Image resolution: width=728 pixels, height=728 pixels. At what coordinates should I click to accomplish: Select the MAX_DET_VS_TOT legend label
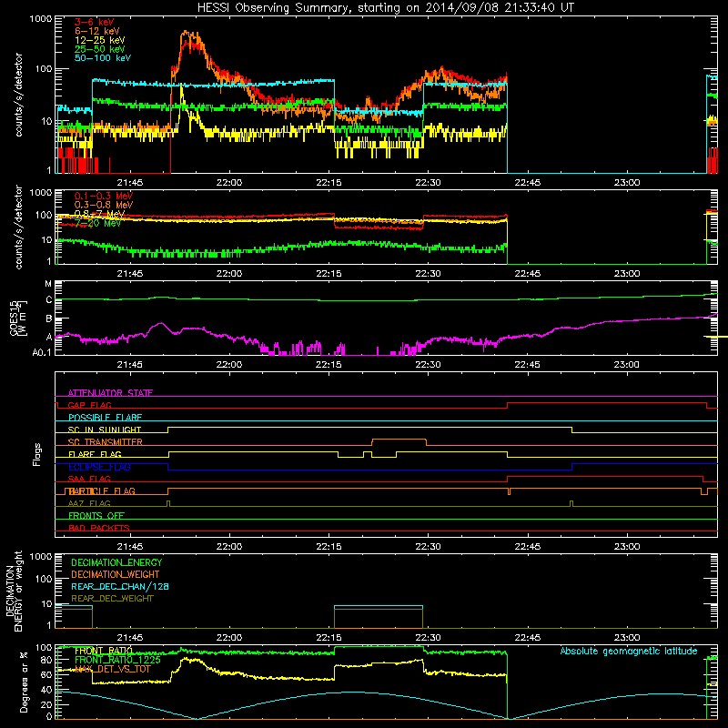pyautogui.click(x=113, y=669)
